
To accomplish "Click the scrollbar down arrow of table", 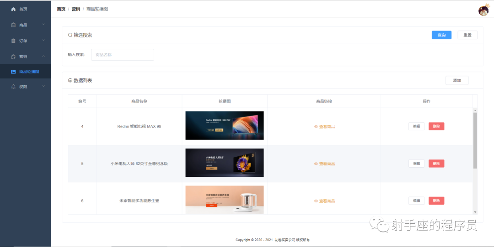I will (x=475, y=212).
